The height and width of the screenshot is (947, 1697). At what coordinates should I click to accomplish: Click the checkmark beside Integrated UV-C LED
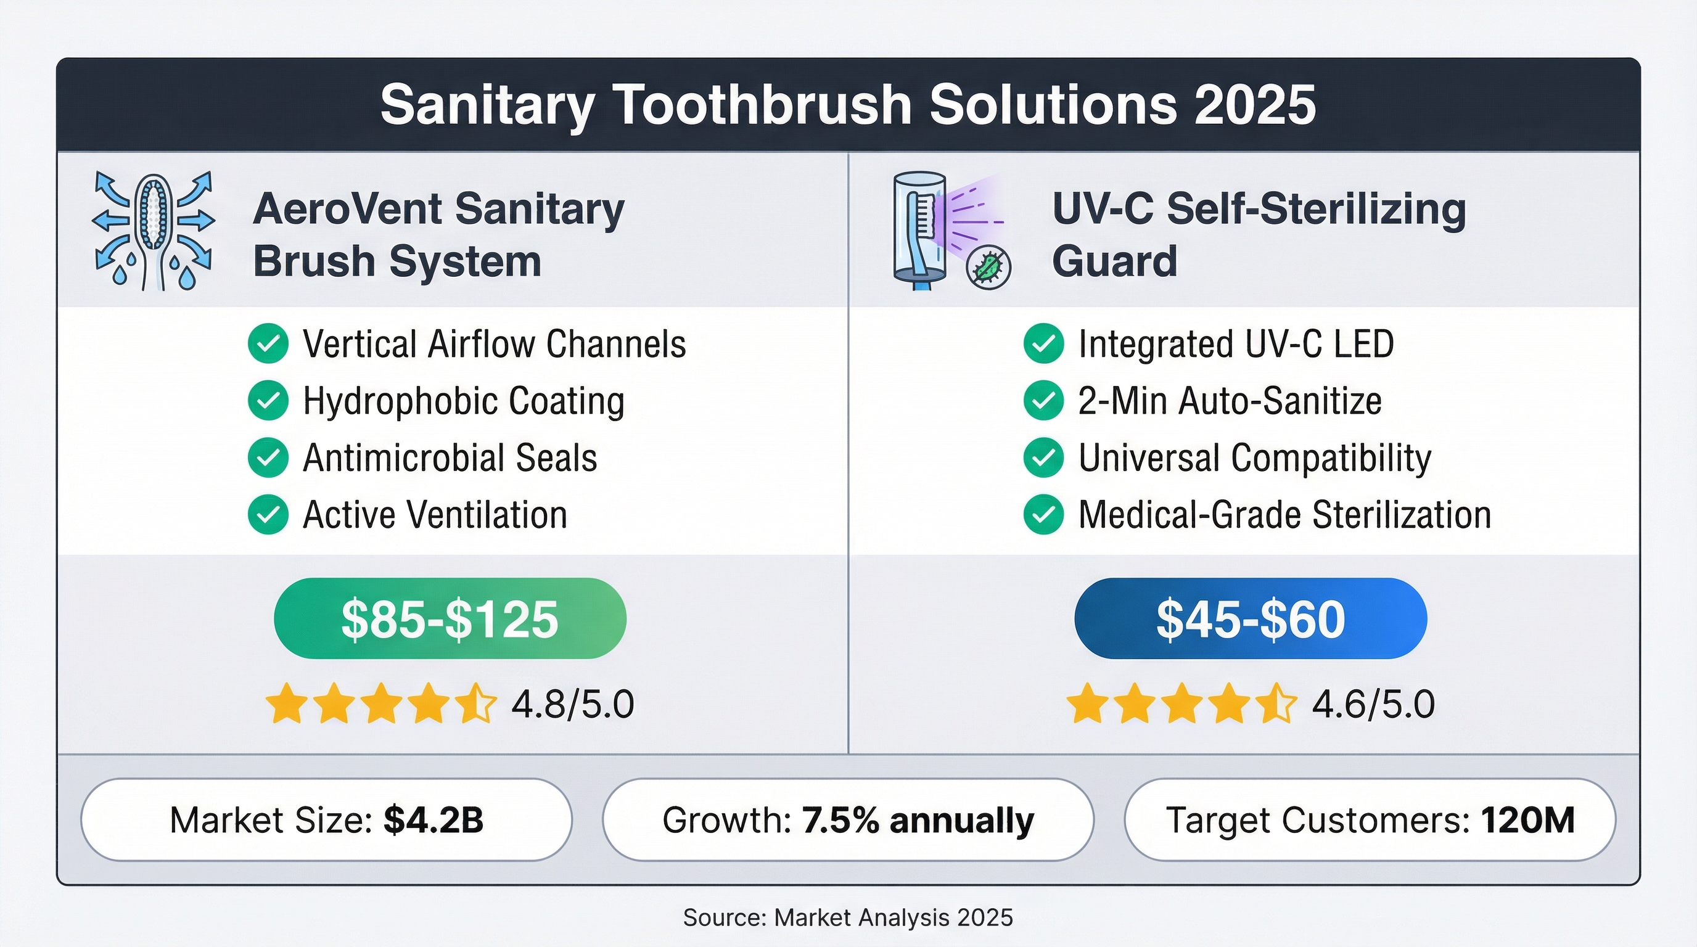[1043, 344]
